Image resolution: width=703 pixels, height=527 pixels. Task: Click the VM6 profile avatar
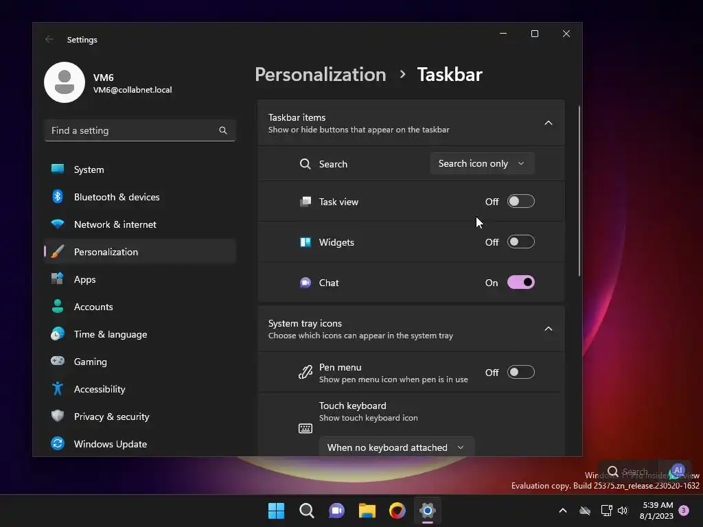pos(65,82)
